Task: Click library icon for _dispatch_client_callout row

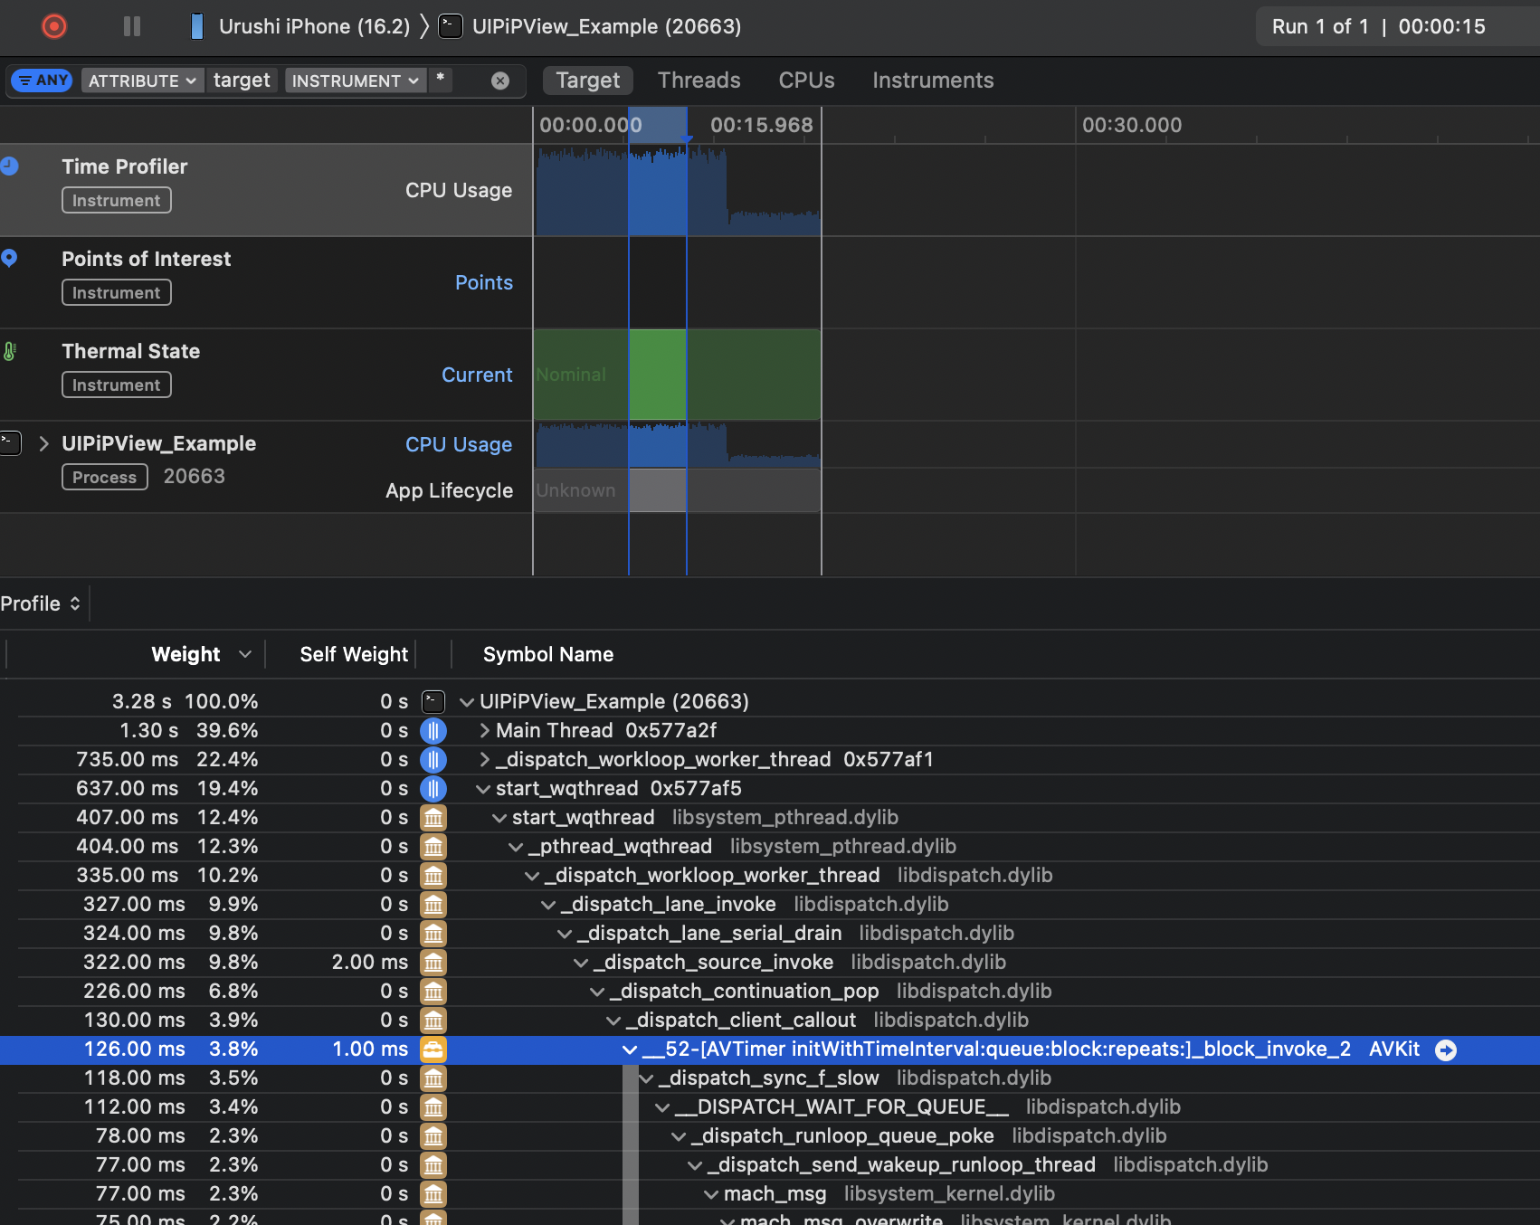Action: tap(433, 1020)
